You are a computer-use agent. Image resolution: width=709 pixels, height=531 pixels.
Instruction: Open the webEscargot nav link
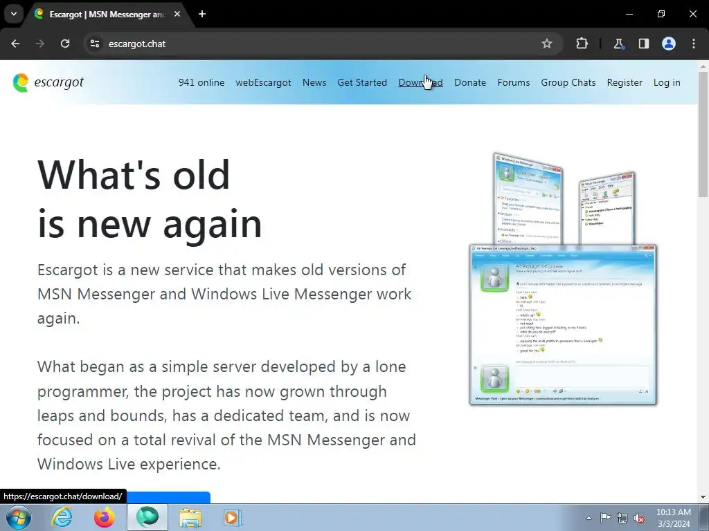(263, 83)
